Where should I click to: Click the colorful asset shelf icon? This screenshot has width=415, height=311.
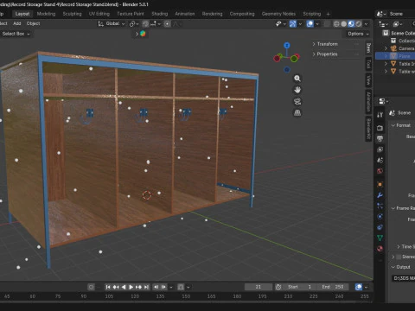pyautogui.click(x=143, y=34)
